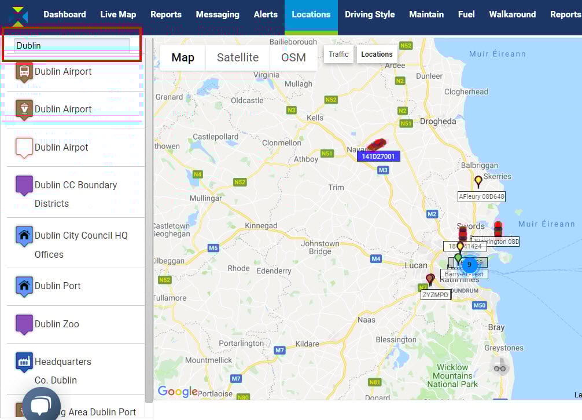Click the search field containing Dublin
582x420 pixels.
tap(72, 46)
